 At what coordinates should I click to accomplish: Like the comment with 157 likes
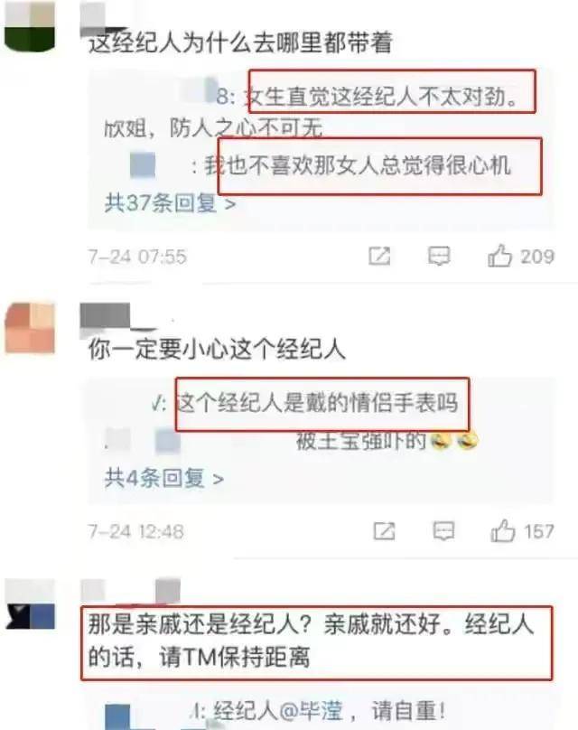pos(503,530)
